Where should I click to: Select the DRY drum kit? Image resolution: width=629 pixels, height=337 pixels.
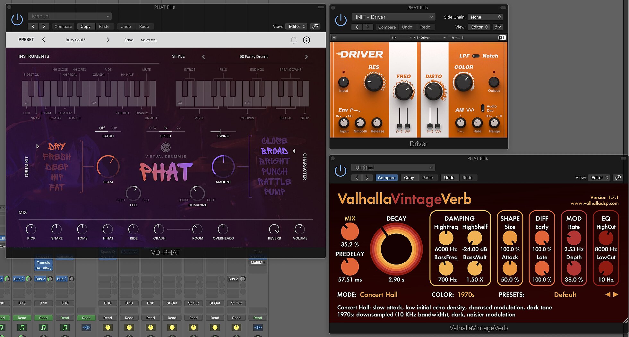tap(57, 147)
